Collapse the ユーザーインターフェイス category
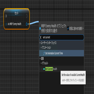 pos(40,43)
